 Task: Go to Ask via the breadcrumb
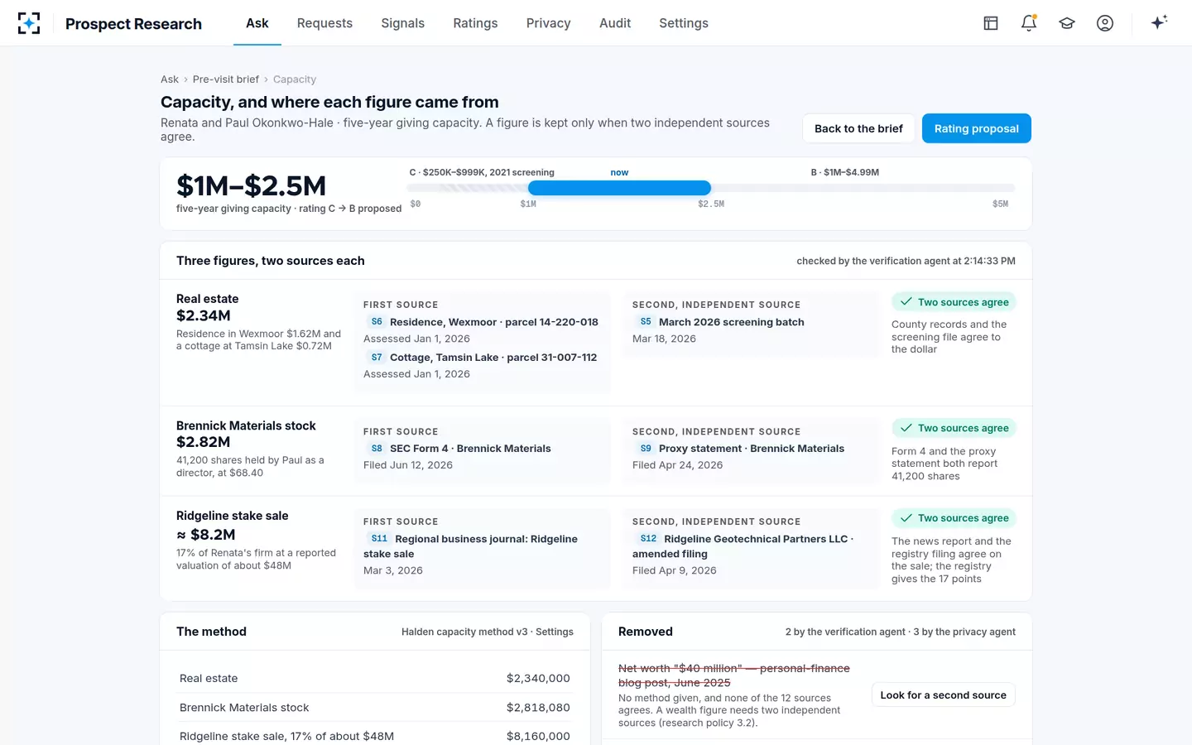click(x=170, y=79)
